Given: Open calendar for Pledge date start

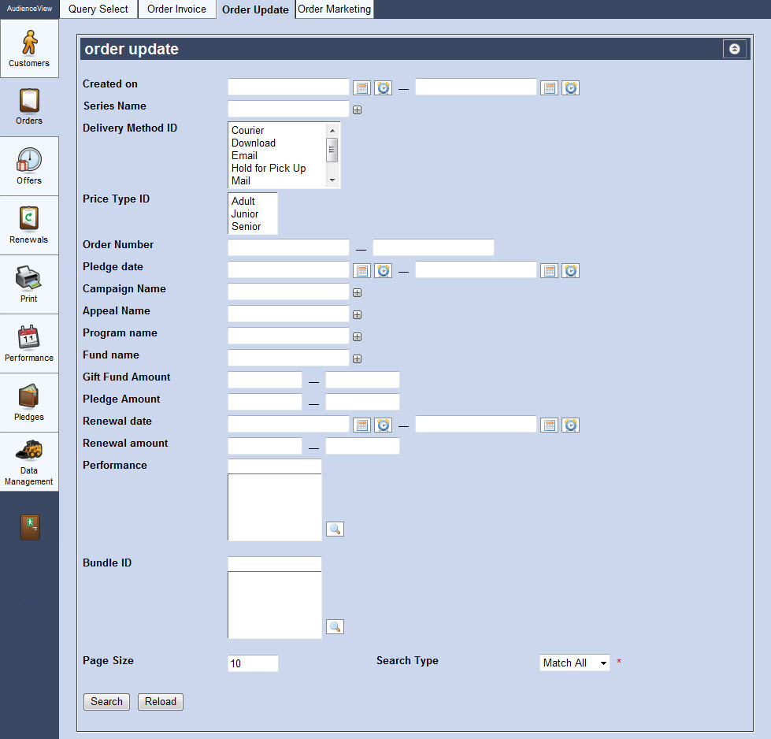Looking at the screenshot, I should [362, 270].
